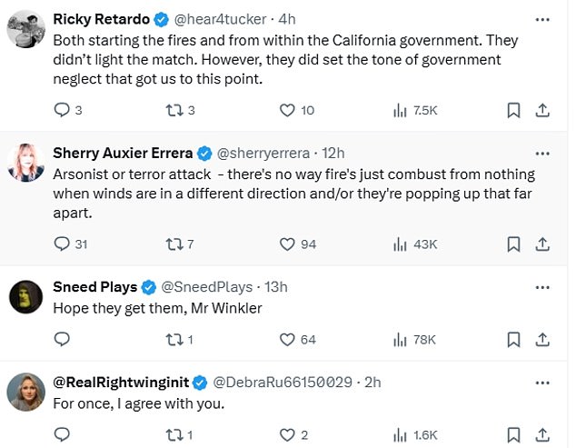The width and height of the screenshot is (576, 448).
Task: Reply to Ricky Retardo's tweet
Action: coord(63,110)
